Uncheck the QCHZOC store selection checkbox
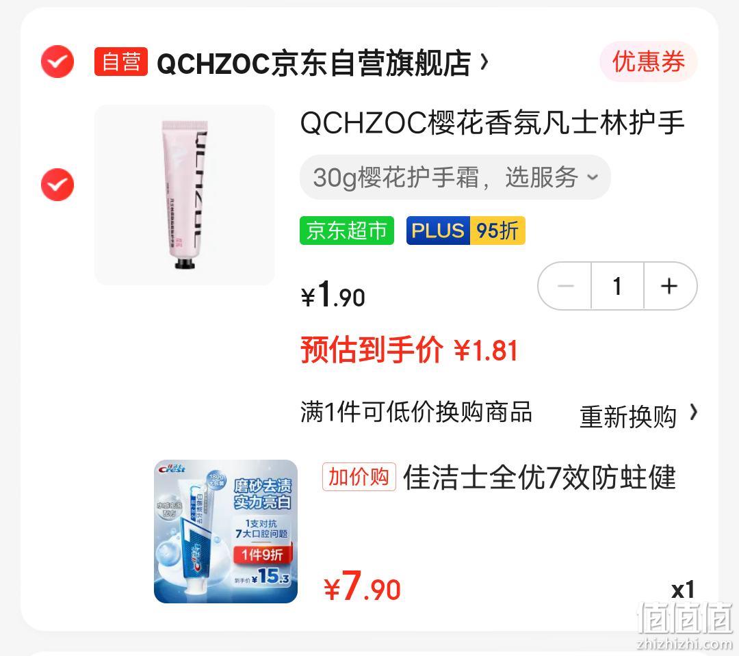The width and height of the screenshot is (739, 656). point(57,62)
